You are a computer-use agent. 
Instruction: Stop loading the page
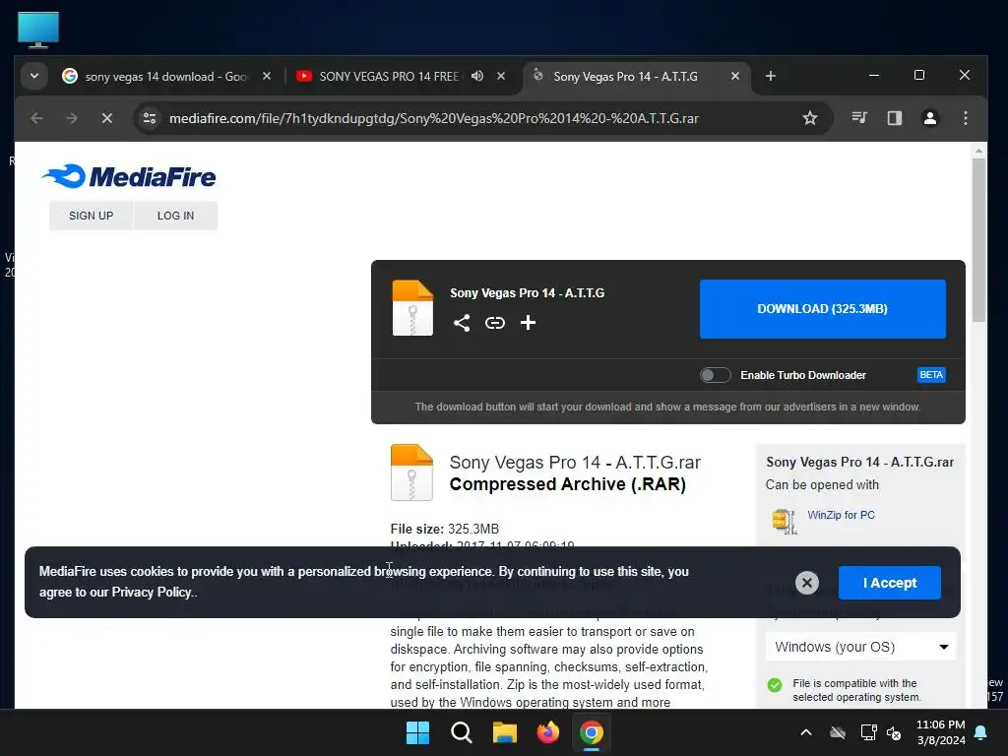click(107, 118)
